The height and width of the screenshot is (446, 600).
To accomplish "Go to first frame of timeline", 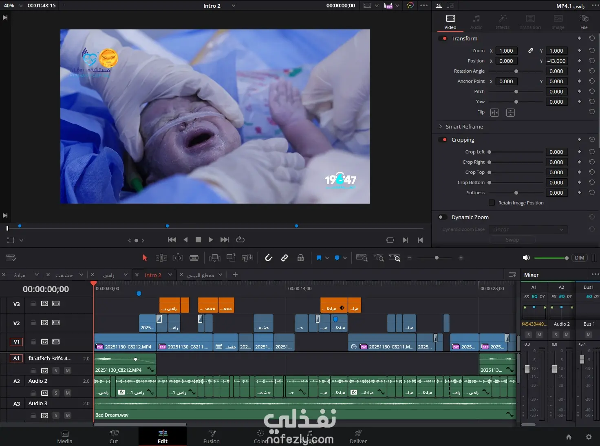I will pos(172,240).
